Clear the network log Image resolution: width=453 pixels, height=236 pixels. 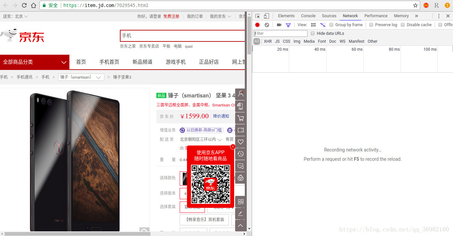pyautogui.click(x=267, y=25)
